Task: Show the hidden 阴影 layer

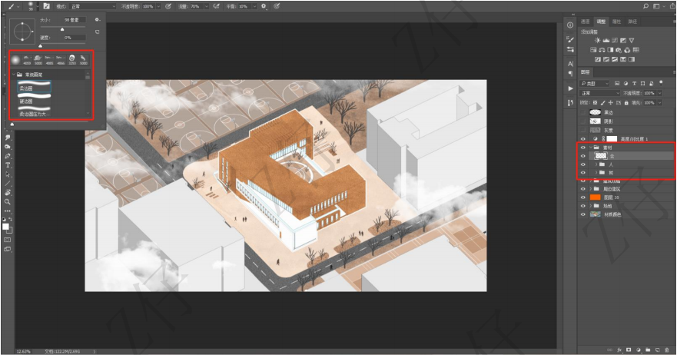Action: pos(583,121)
